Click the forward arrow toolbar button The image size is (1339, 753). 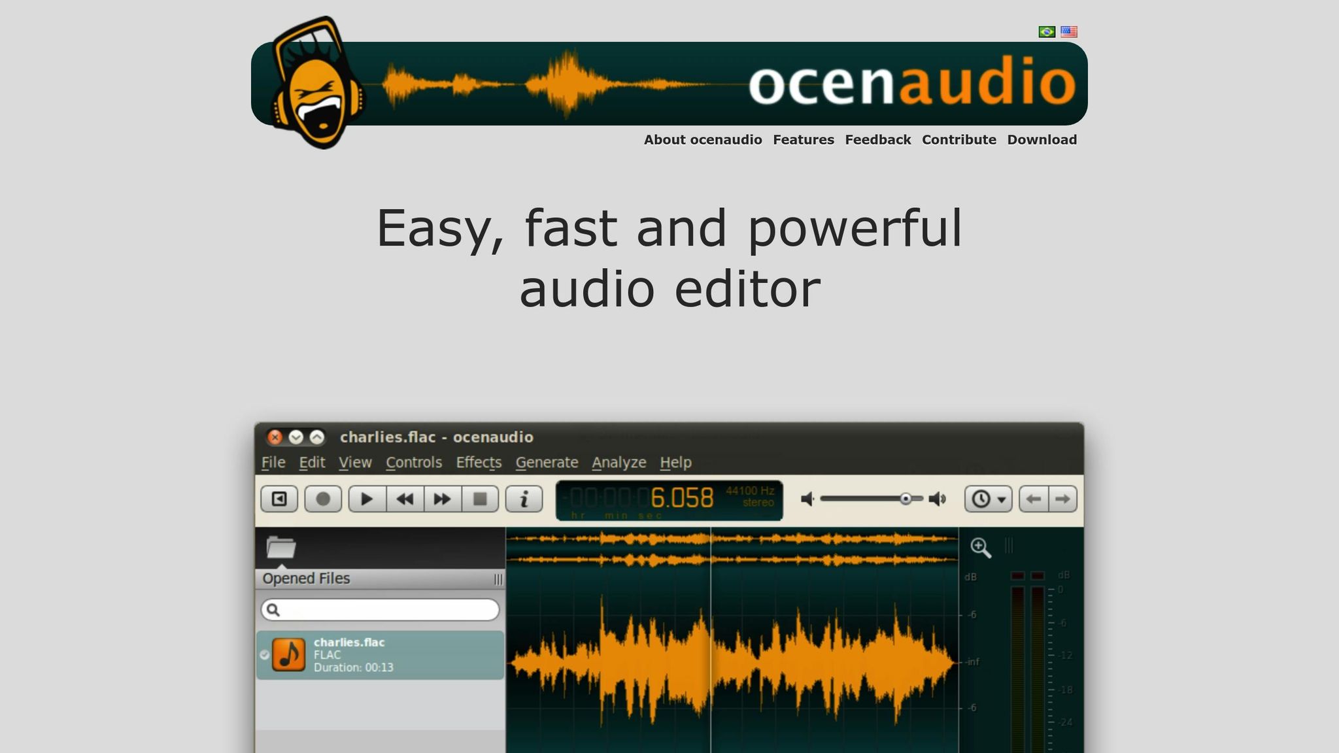click(x=1063, y=499)
